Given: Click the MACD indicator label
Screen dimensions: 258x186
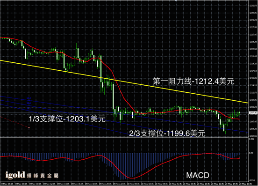Looking at the screenshot, I should (x=198, y=175).
